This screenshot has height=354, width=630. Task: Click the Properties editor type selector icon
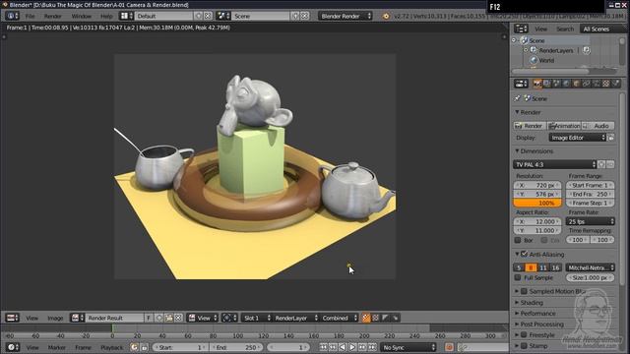521,84
